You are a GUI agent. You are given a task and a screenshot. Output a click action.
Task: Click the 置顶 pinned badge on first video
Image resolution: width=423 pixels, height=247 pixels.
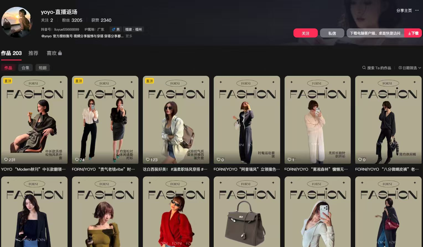click(8, 81)
